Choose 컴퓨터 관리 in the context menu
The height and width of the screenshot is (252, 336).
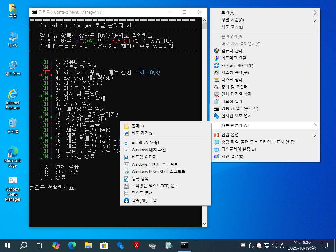coord(265,51)
